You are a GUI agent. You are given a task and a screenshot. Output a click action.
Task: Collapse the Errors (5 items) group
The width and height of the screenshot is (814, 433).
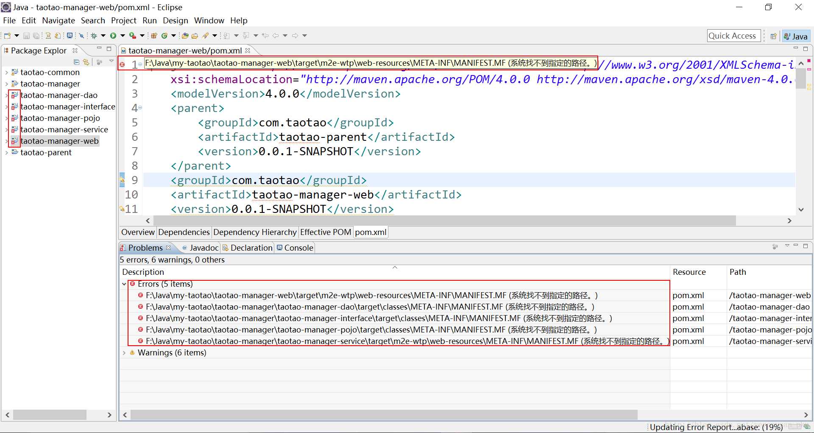point(124,284)
